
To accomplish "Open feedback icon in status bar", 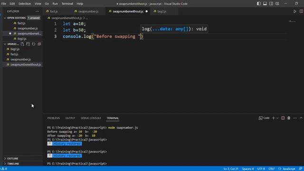I will point(300,169).
